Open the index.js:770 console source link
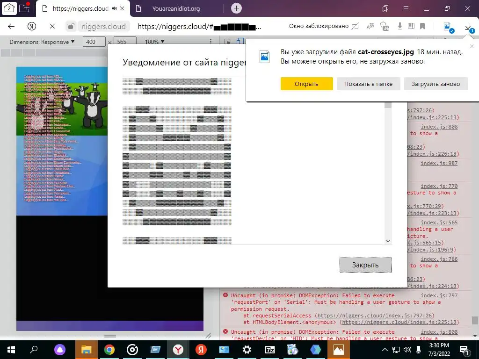Screen dimensions: 479x359 tap(439, 186)
